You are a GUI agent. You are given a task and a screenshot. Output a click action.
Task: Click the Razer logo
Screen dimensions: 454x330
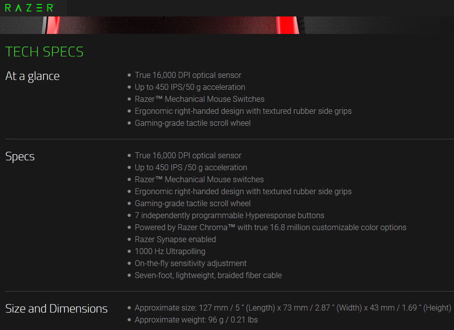pyautogui.click(x=29, y=8)
